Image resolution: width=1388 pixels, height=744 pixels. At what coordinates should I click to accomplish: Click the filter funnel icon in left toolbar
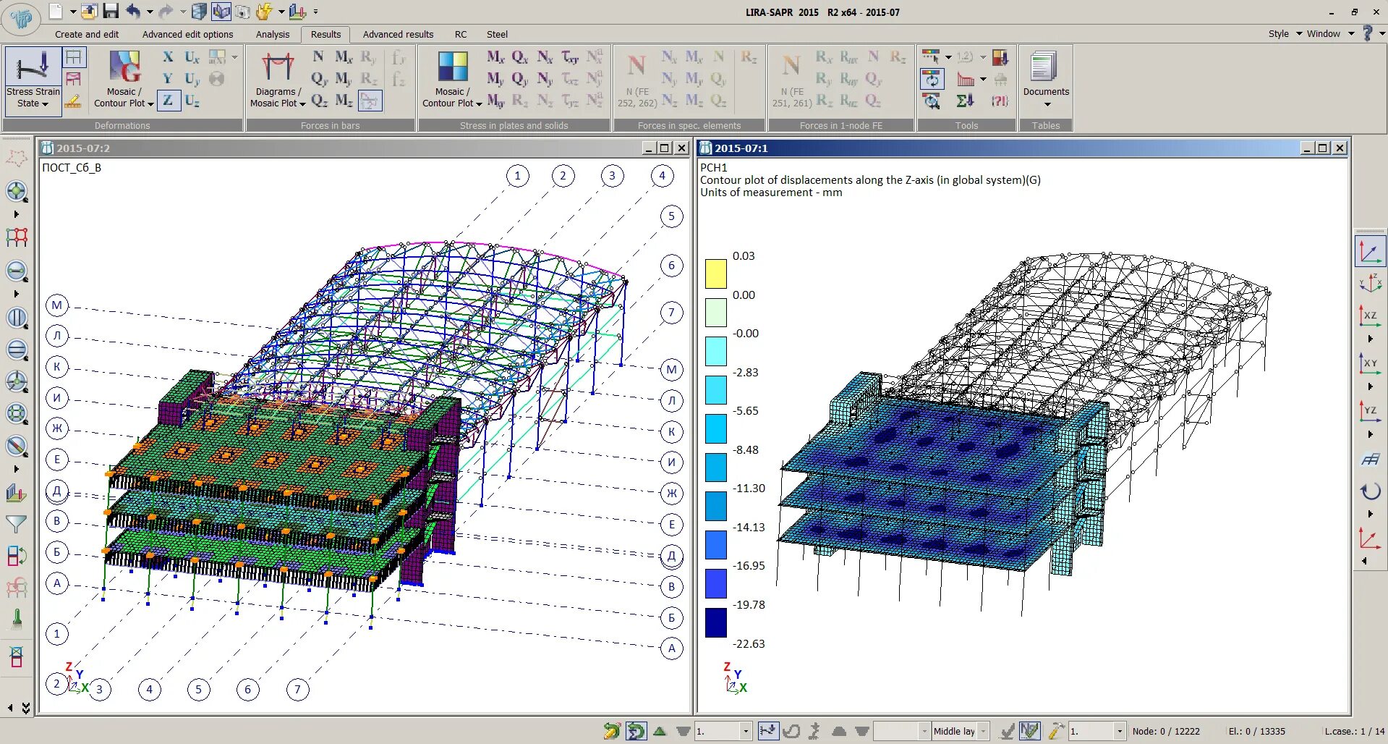pos(16,524)
